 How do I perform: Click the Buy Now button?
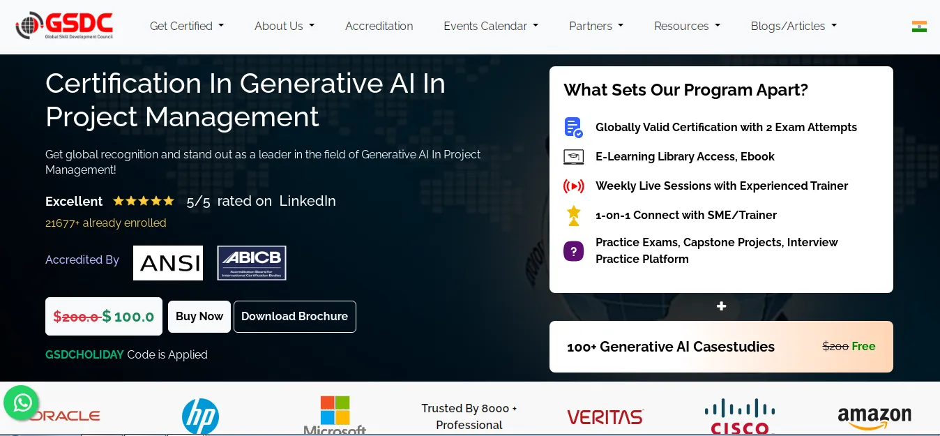point(199,317)
